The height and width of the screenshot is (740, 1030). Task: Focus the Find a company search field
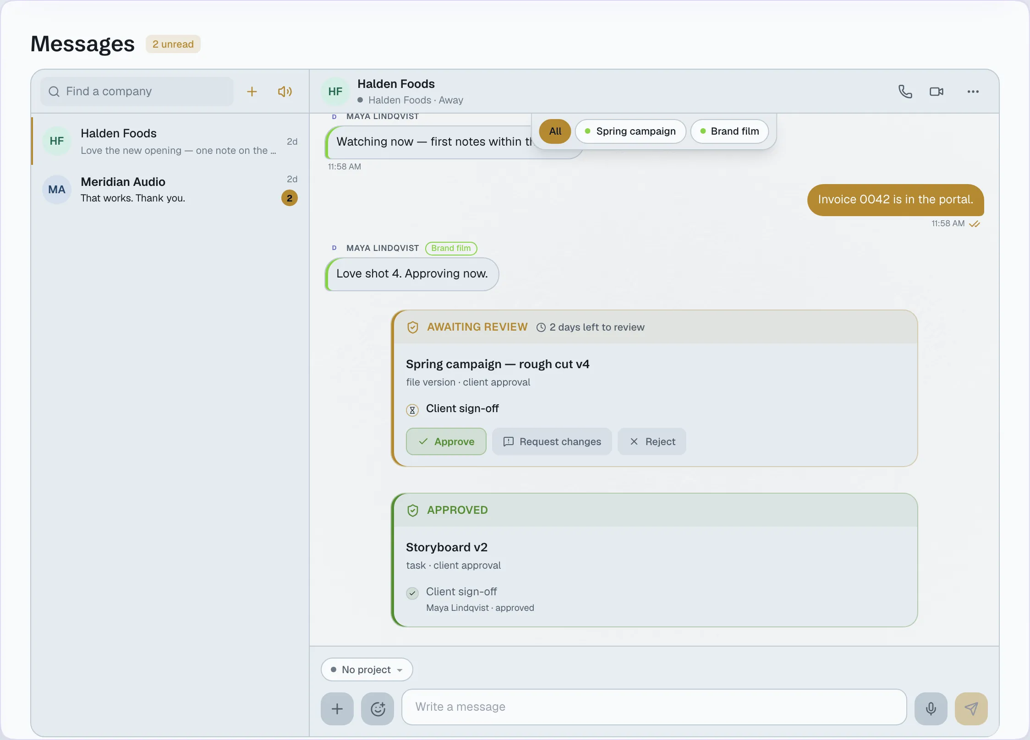[137, 92]
